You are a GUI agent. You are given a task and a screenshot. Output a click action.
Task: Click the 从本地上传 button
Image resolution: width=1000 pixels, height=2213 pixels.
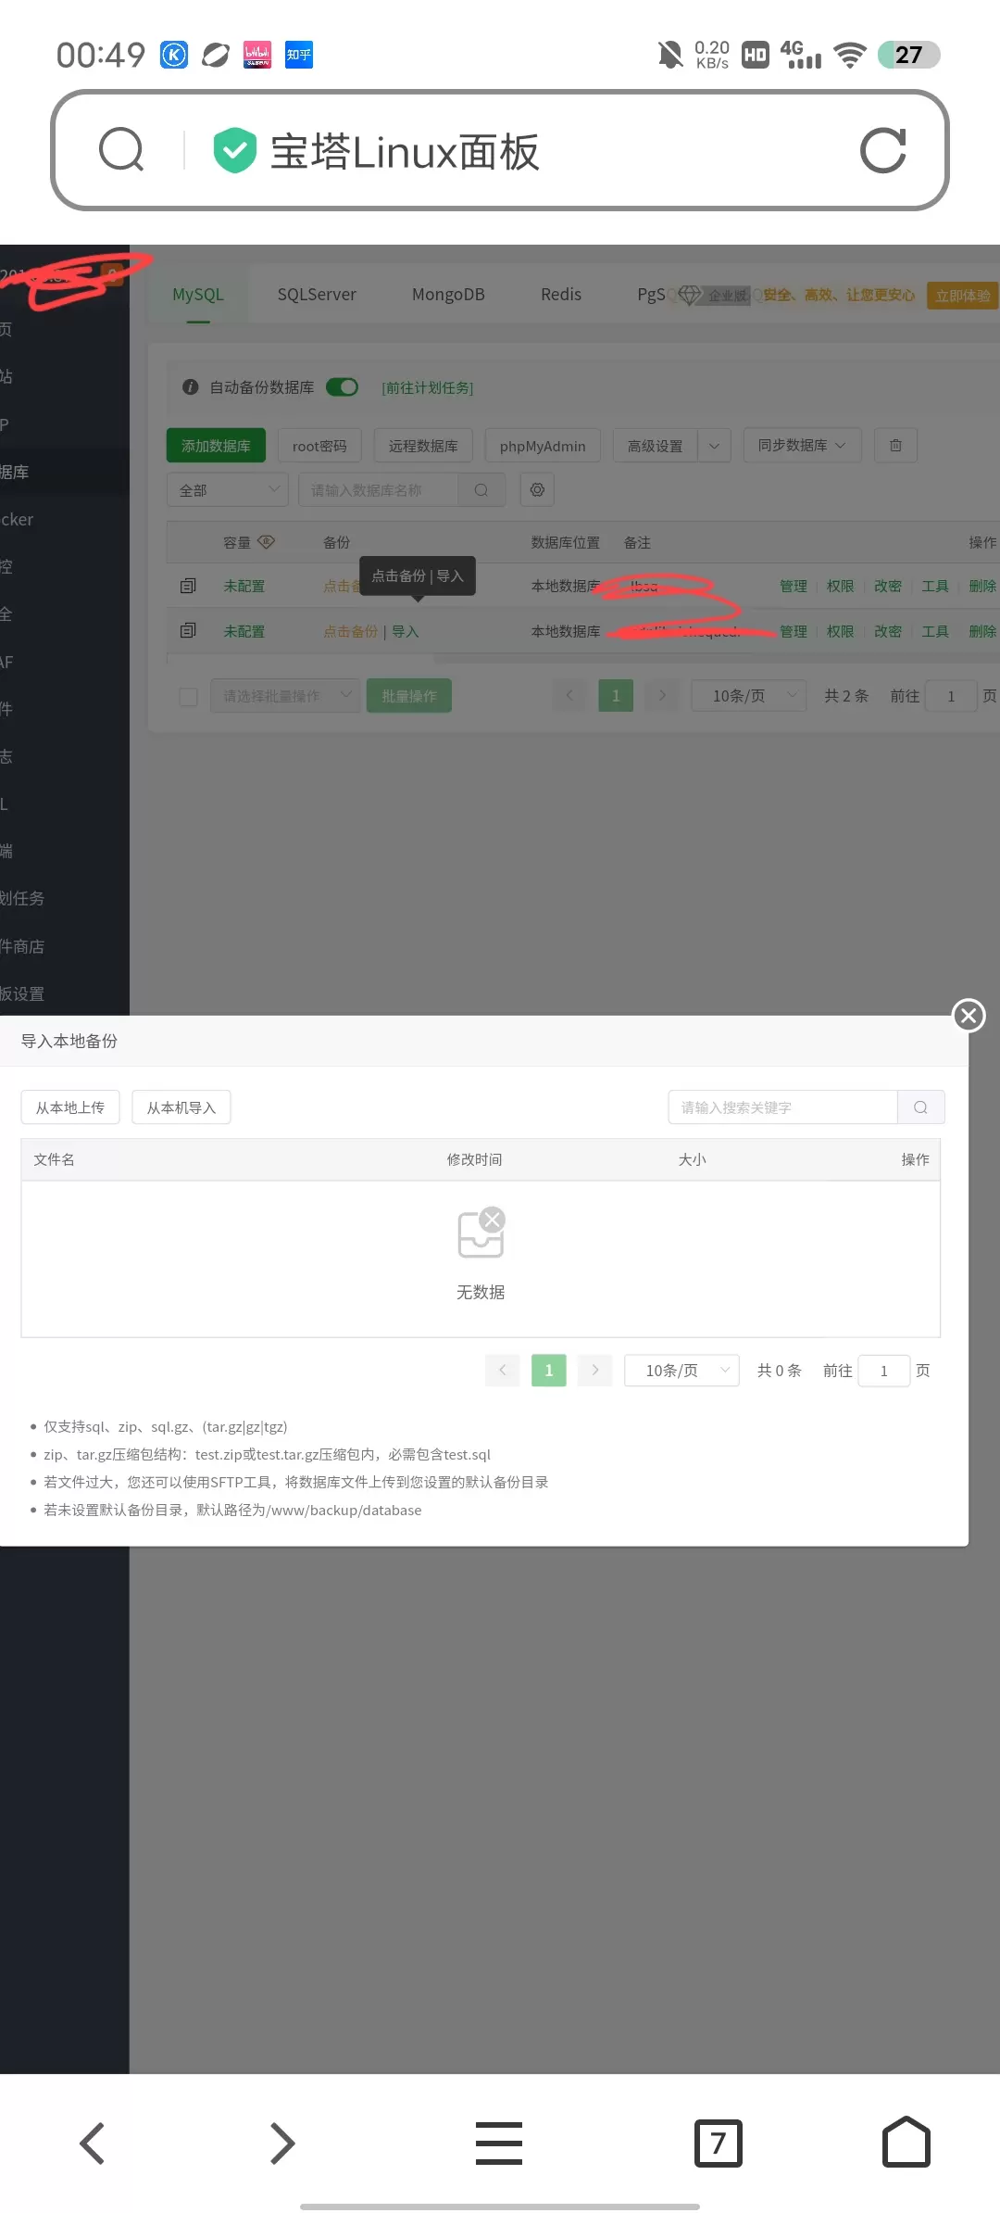click(x=70, y=1107)
